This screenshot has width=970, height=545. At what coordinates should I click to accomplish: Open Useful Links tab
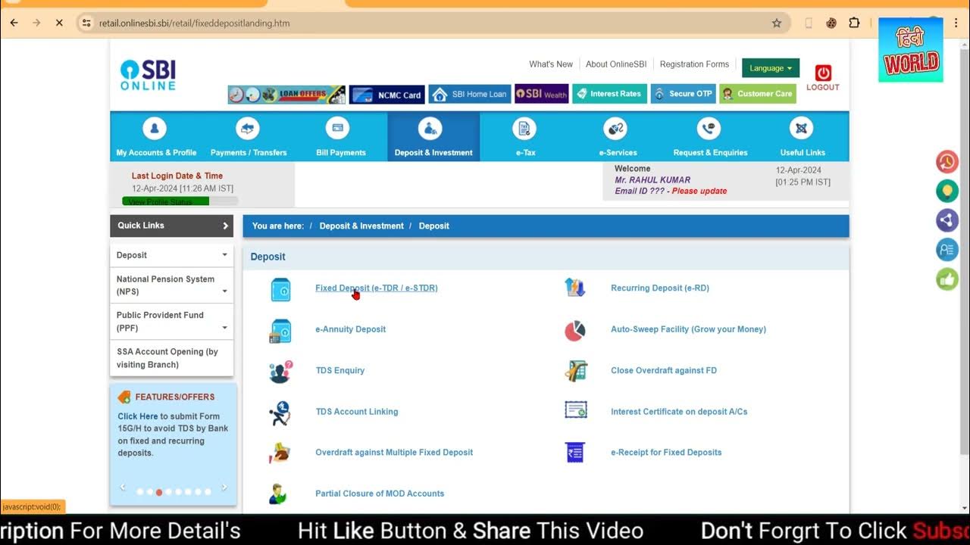click(x=803, y=137)
